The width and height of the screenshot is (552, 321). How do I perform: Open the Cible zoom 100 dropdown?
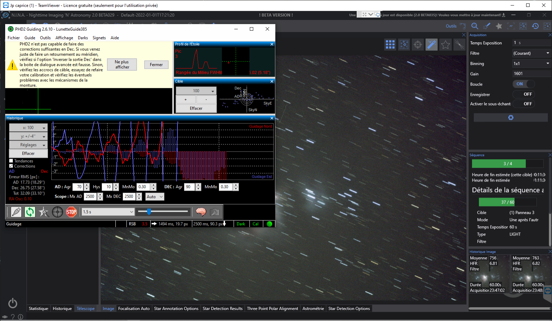[x=196, y=91]
